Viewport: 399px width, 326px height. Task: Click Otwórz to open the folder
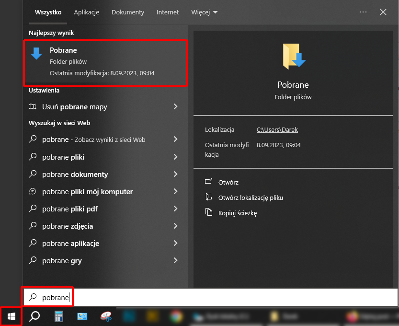[228, 182]
